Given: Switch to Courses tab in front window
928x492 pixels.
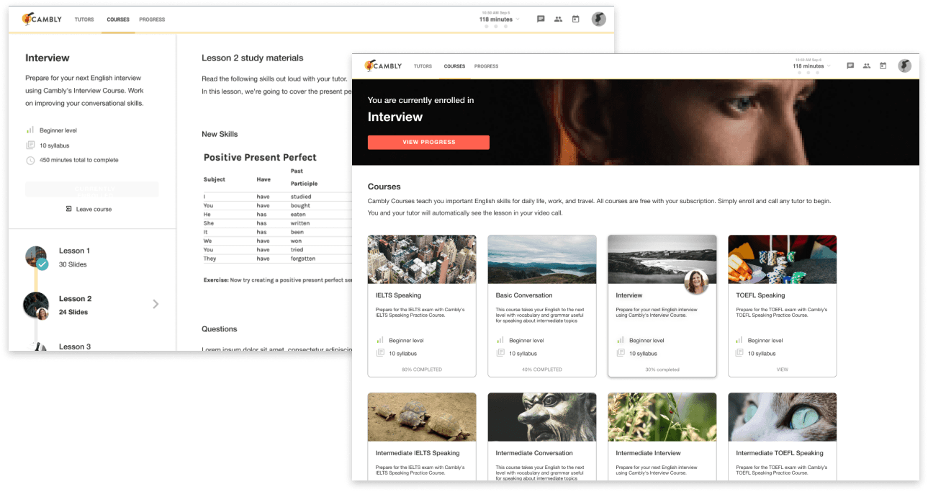Looking at the screenshot, I should [454, 66].
